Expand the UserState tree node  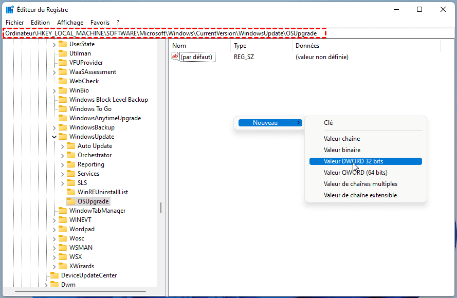(x=54, y=45)
